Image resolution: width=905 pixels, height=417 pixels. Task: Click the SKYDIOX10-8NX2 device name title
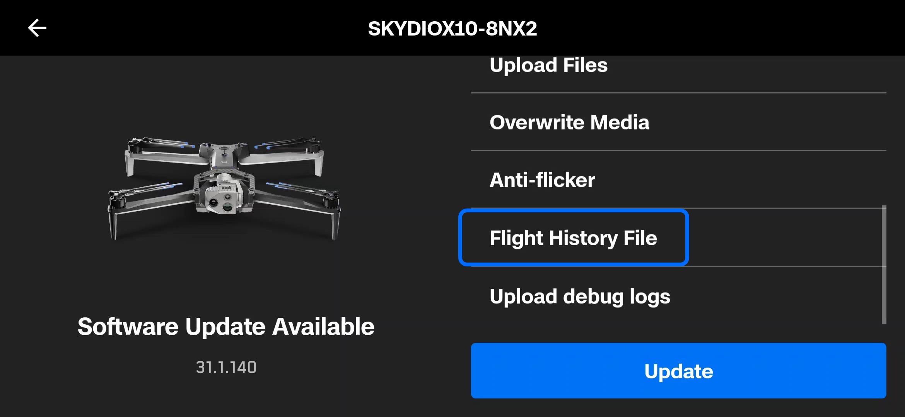(452, 29)
